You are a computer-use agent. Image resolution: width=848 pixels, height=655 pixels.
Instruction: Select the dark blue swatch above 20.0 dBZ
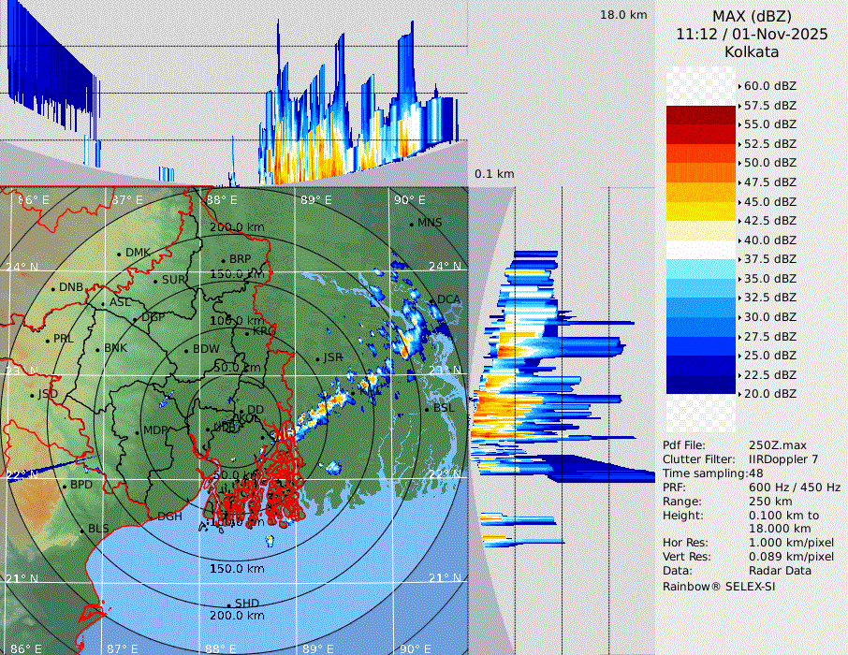pyautogui.click(x=701, y=384)
